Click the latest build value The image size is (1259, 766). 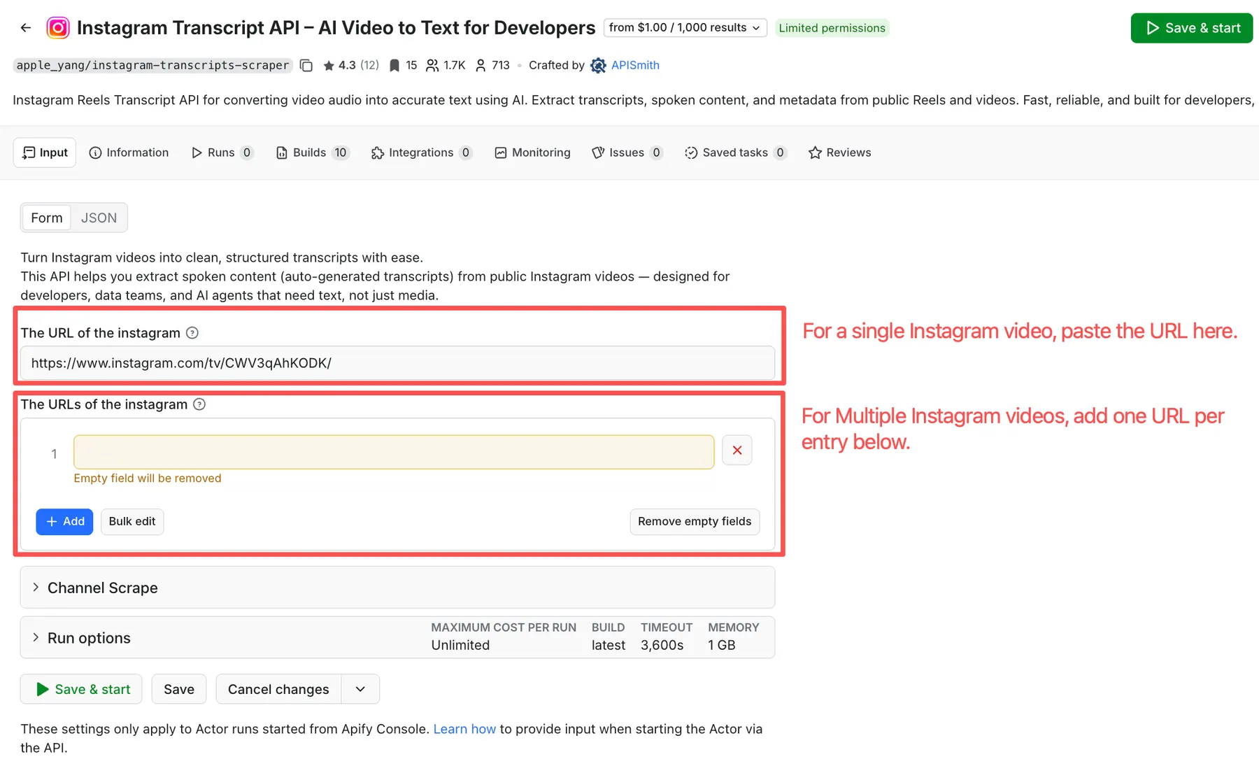coord(609,645)
